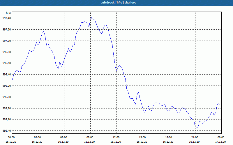Click the 16.12.20 date beneath 12:00

click(116, 142)
